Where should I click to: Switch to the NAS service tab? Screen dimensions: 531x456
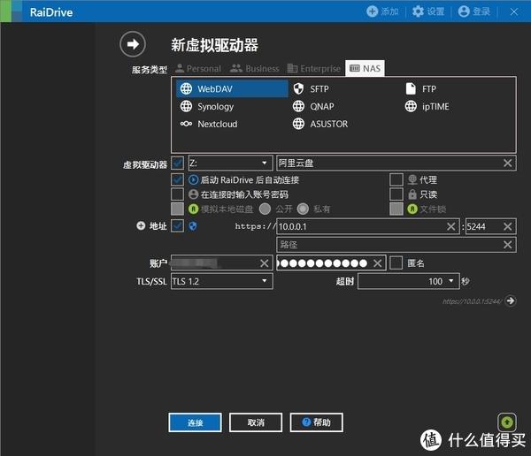pyautogui.click(x=365, y=69)
